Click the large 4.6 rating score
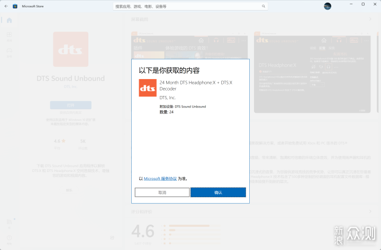381x250 pixels. tap(143, 232)
